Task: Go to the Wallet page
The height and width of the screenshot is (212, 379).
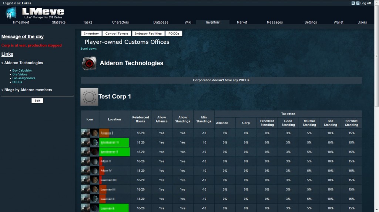Action: pyautogui.click(x=338, y=22)
